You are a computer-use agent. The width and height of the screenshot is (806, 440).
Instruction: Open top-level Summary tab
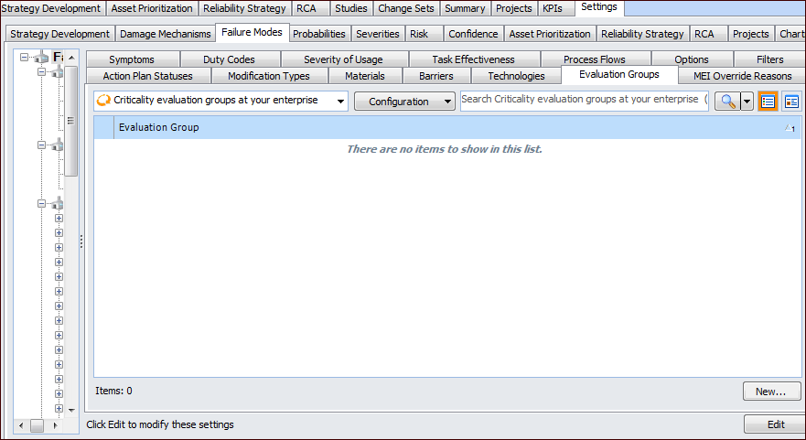coord(465,8)
